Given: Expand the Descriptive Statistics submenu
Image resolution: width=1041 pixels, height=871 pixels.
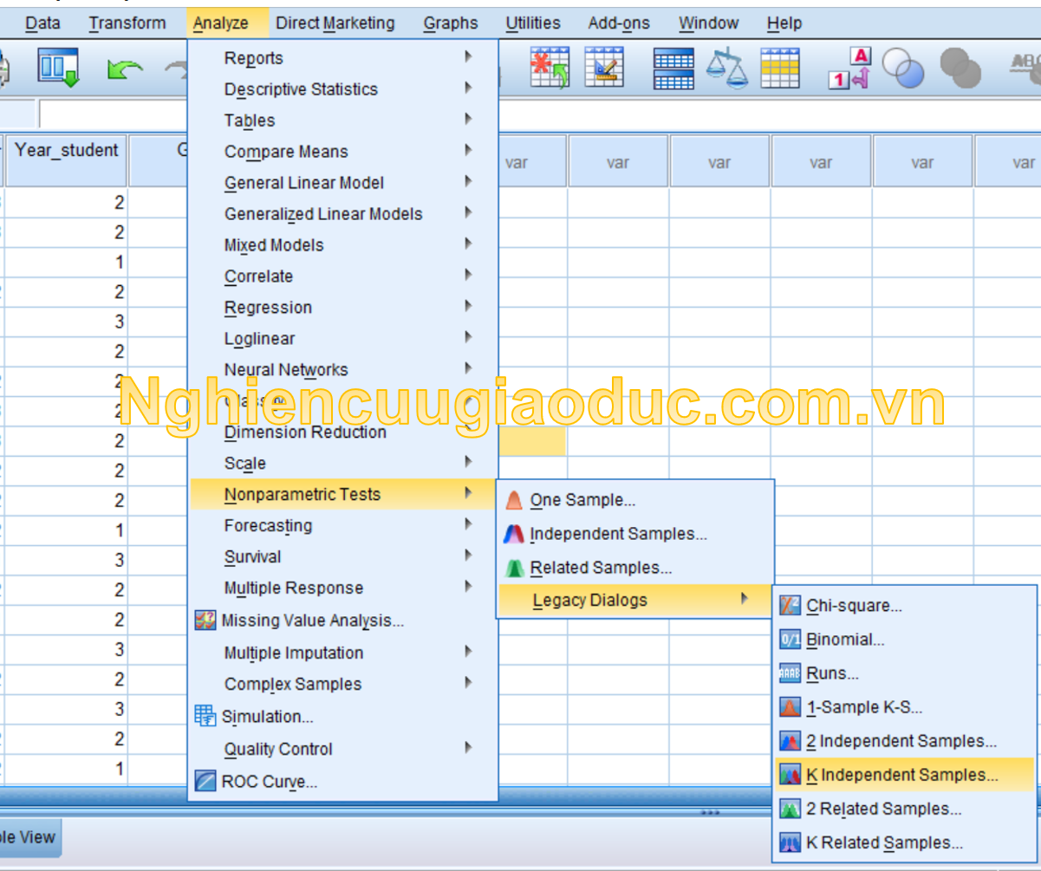Looking at the screenshot, I should [x=301, y=89].
